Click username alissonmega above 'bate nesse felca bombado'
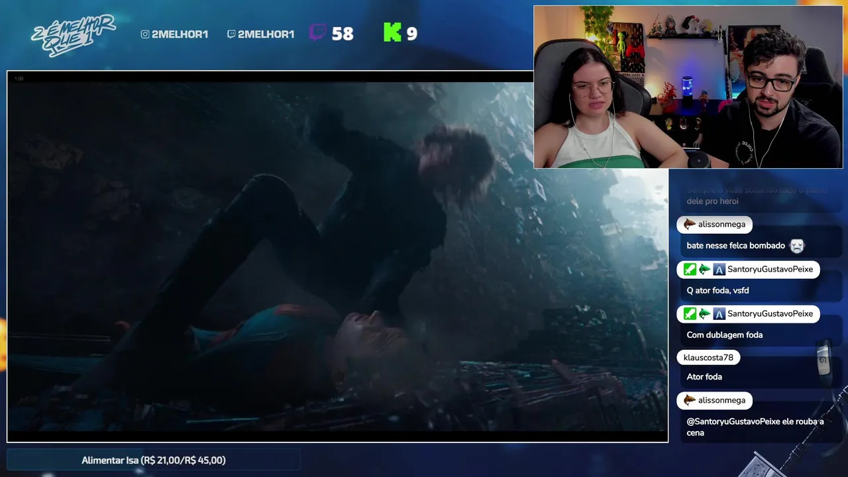Viewport: 848px width, 477px height. [721, 225]
